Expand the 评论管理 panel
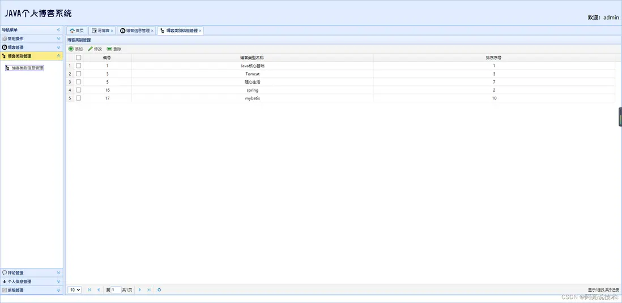This screenshot has height=303, width=622. [x=58, y=272]
